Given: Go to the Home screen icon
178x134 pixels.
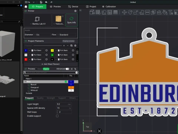Looking at the screenshot, I should click(26, 7).
